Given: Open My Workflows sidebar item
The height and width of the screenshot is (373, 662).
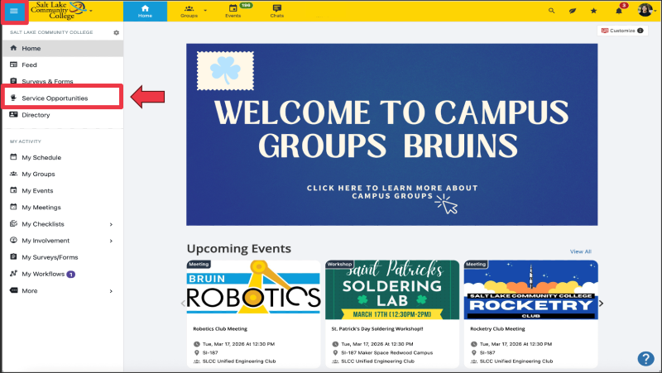Looking at the screenshot, I should tap(63, 274).
